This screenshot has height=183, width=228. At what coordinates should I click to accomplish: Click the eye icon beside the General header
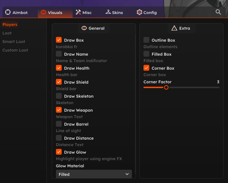tap(84, 28)
